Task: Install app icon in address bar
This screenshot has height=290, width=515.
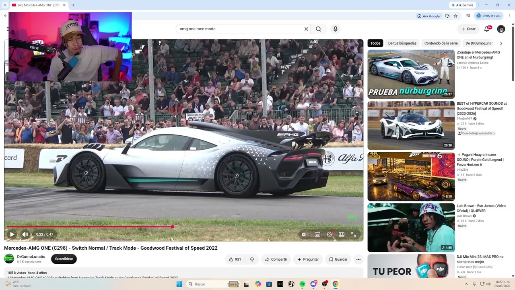Action: click(447, 16)
